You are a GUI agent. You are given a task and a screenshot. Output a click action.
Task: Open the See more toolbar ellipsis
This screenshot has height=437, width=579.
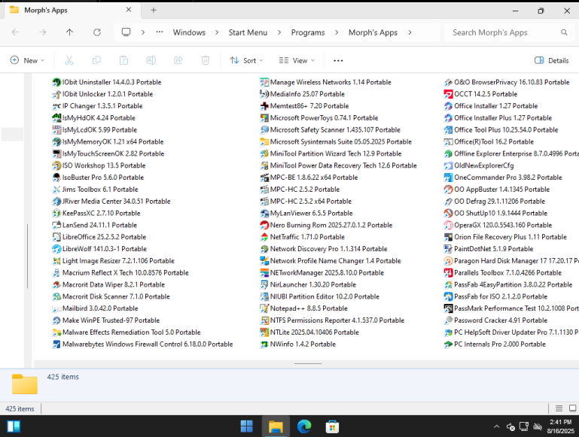click(x=338, y=60)
